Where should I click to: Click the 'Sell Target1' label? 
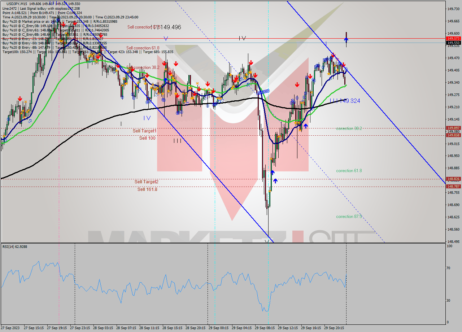tap(144, 131)
